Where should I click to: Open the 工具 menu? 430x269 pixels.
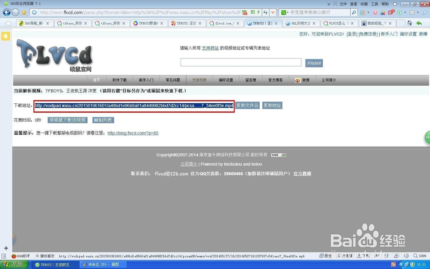pos(375,4)
